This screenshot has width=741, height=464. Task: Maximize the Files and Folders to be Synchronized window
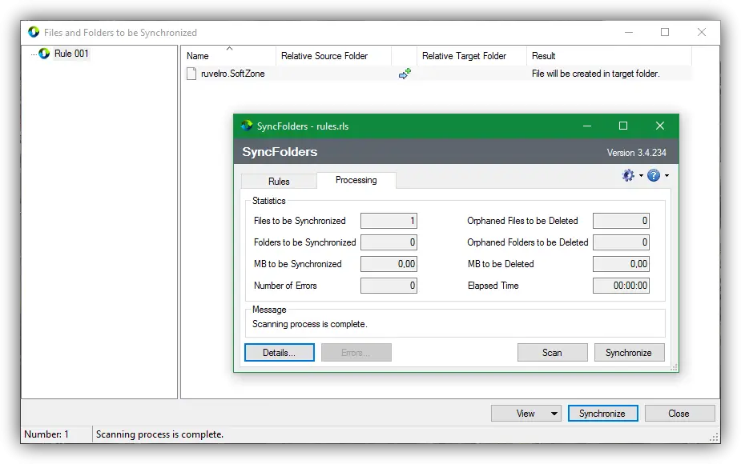point(665,32)
